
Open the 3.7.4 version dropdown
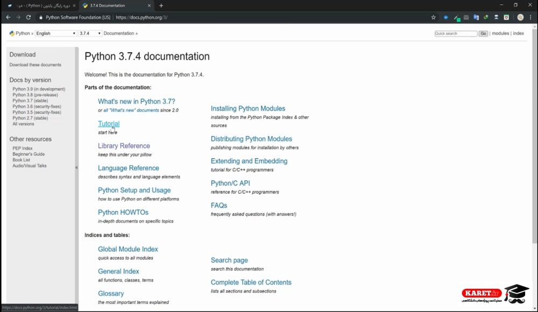[90, 33]
